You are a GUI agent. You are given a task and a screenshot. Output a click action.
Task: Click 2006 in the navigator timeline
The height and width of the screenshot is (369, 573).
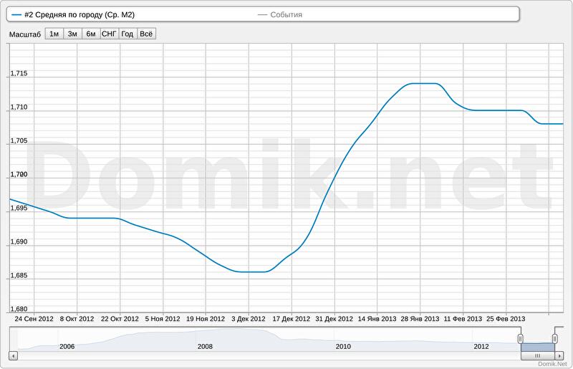click(x=67, y=346)
